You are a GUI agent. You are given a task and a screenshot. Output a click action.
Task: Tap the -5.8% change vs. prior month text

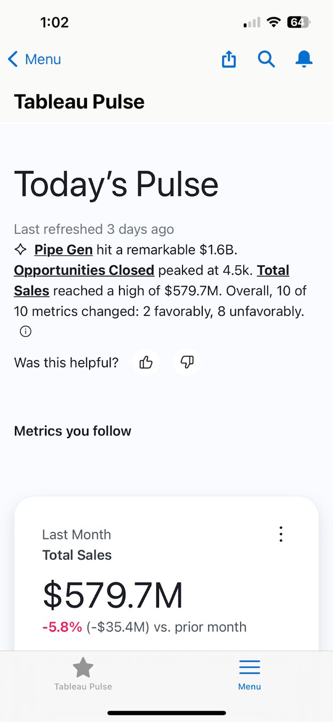[x=62, y=627]
